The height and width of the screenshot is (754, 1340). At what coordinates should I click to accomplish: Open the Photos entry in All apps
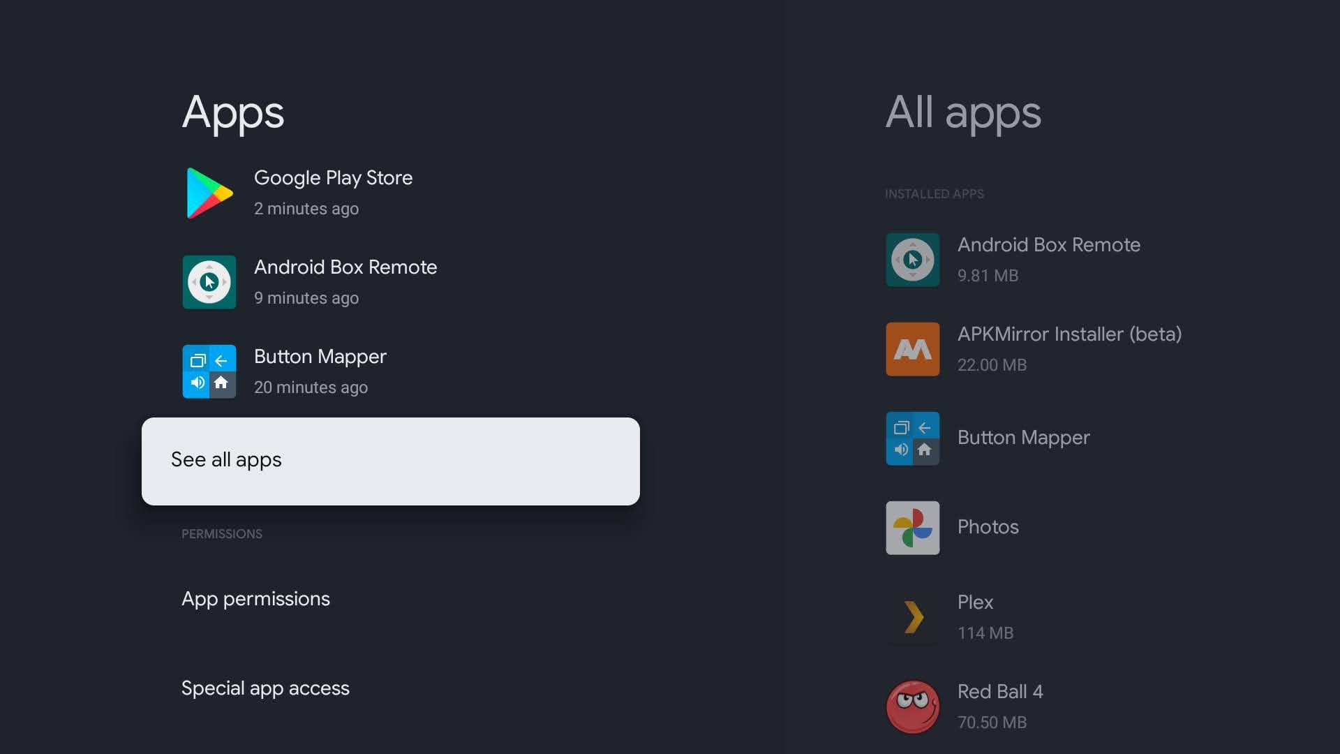coord(988,528)
